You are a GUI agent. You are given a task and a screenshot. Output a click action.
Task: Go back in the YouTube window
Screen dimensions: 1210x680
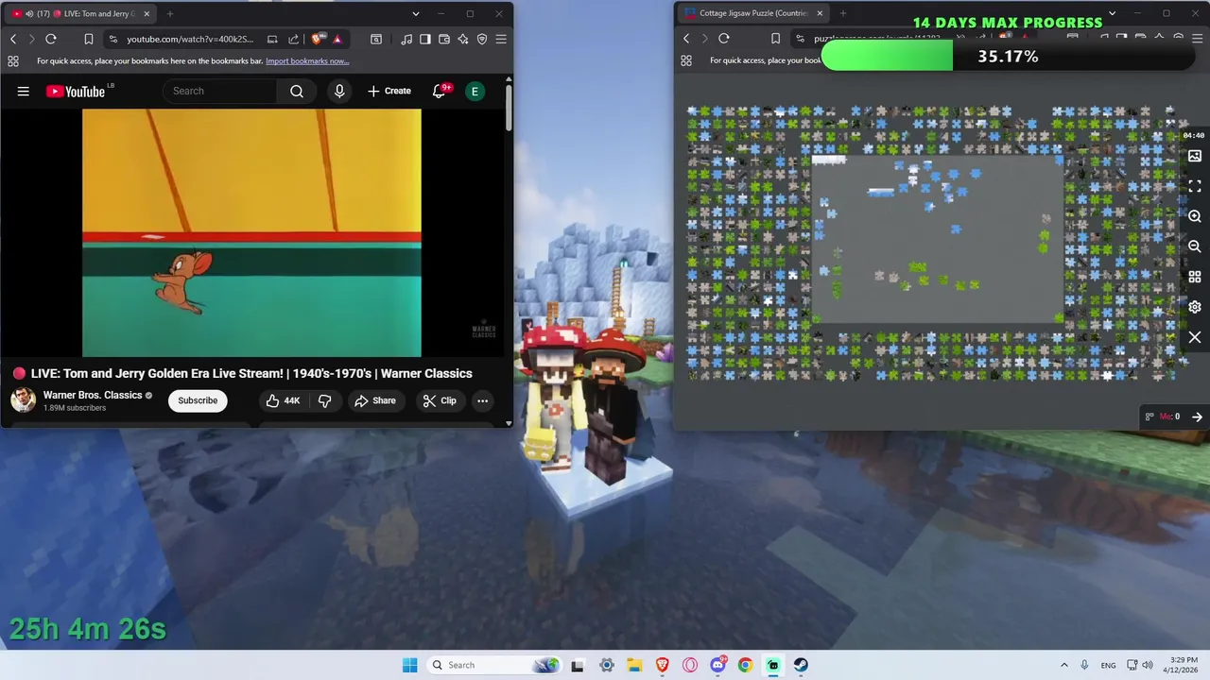tap(13, 39)
